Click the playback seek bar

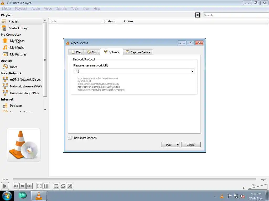point(134,179)
